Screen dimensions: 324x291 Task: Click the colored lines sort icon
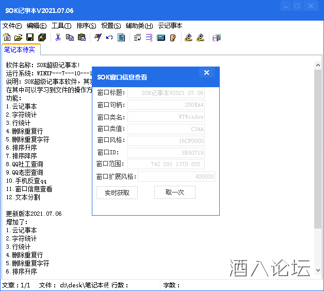coord(149,38)
